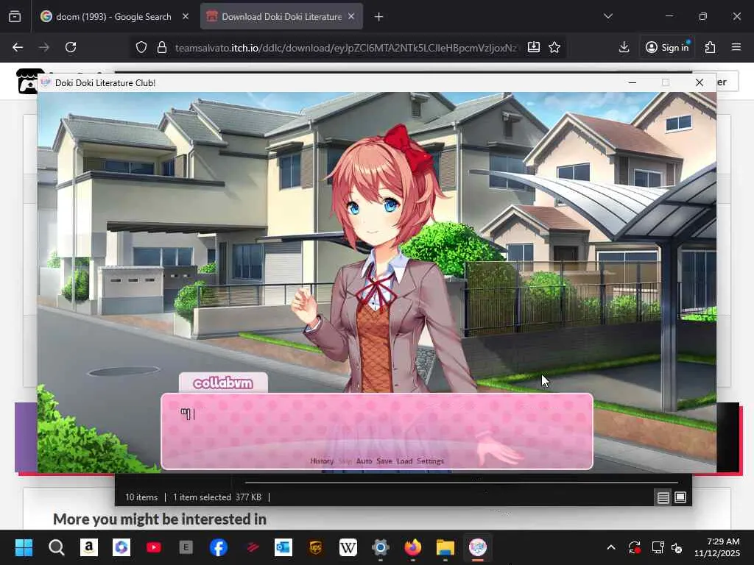Image resolution: width=754 pixels, height=565 pixels.
Task: Open the Save menu in the game
Action: click(384, 461)
